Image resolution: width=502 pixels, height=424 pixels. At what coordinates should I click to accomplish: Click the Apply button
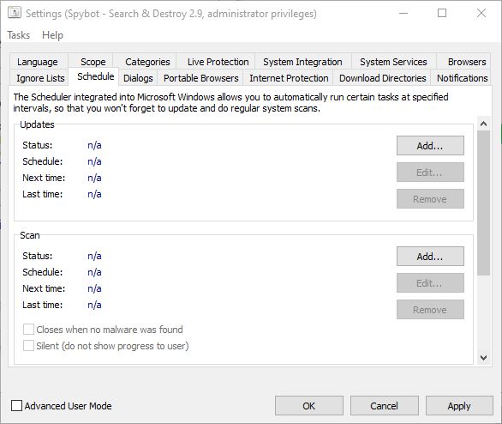(459, 406)
